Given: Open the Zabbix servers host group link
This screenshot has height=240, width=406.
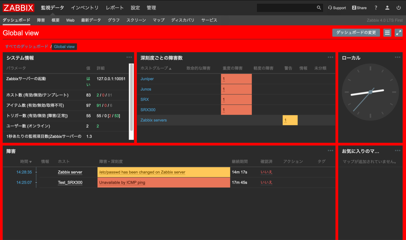Looking at the screenshot, I should click(x=154, y=120).
